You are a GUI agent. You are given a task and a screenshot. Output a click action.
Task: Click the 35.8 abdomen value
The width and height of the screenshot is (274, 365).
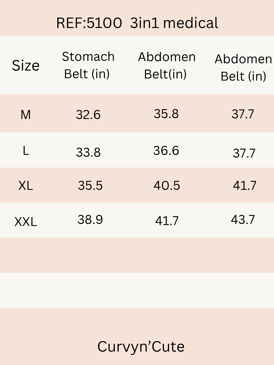[x=166, y=114]
